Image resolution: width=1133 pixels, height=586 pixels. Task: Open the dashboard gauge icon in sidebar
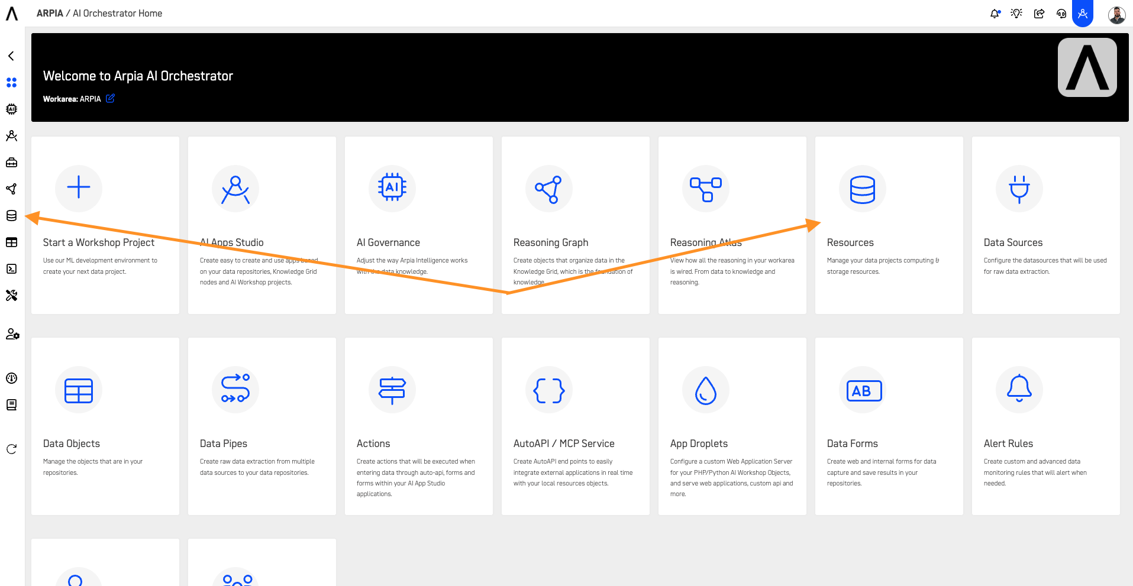click(x=11, y=378)
